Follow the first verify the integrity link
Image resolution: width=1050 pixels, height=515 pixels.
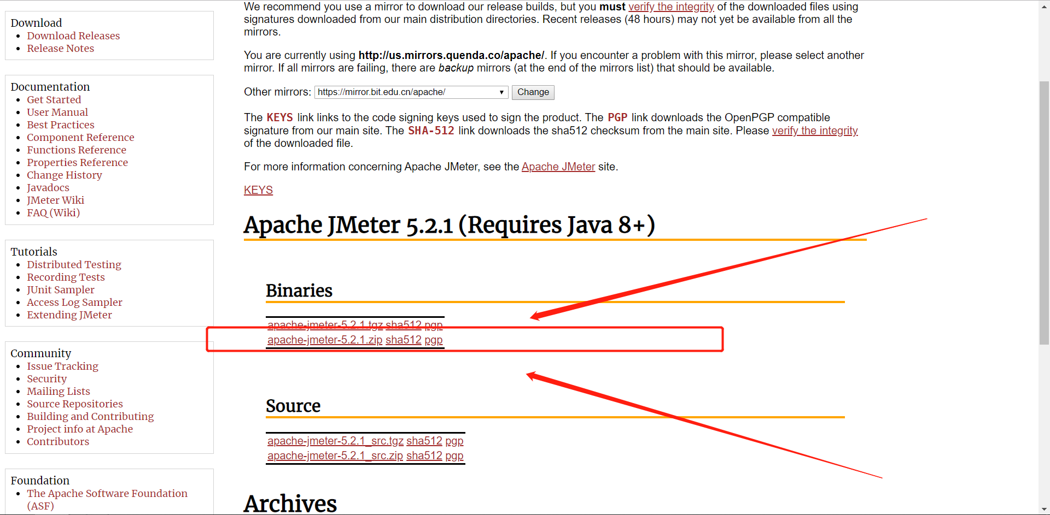point(671,7)
